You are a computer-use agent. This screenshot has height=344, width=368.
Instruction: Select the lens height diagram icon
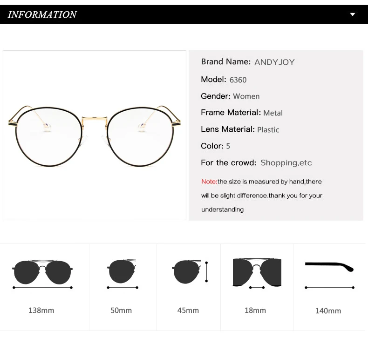[189, 272]
